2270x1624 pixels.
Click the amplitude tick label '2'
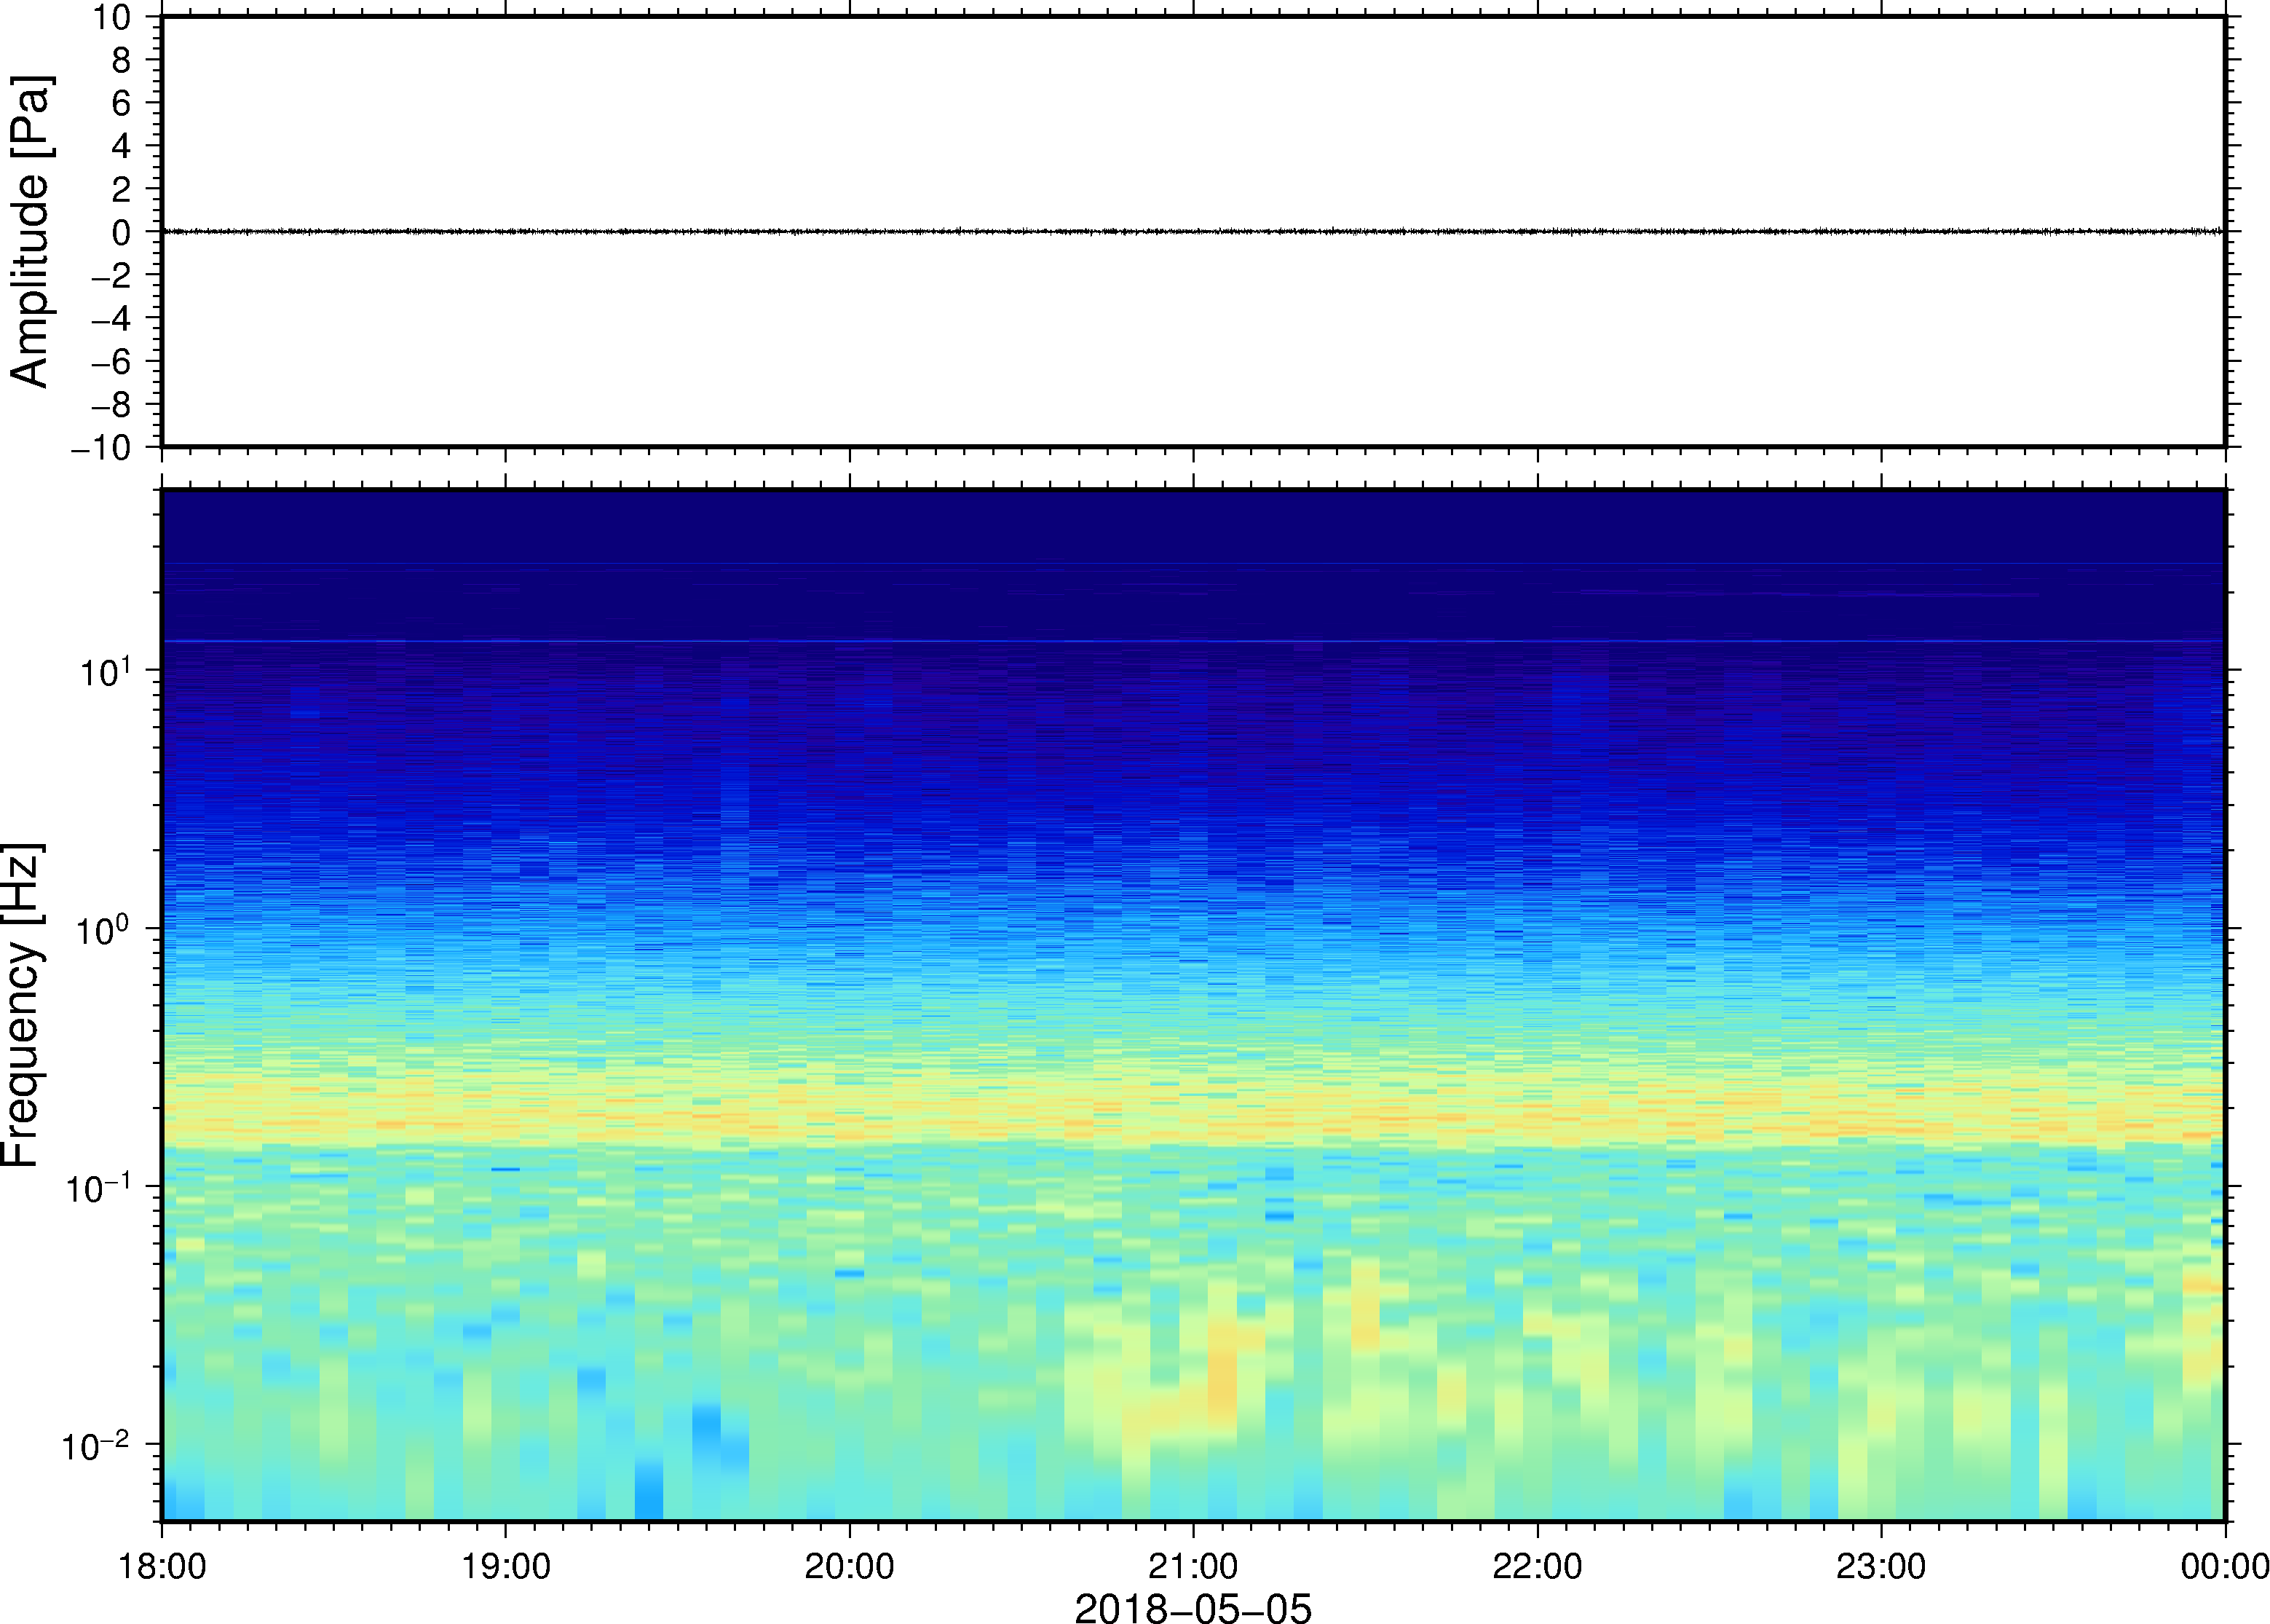click(122, 189)
